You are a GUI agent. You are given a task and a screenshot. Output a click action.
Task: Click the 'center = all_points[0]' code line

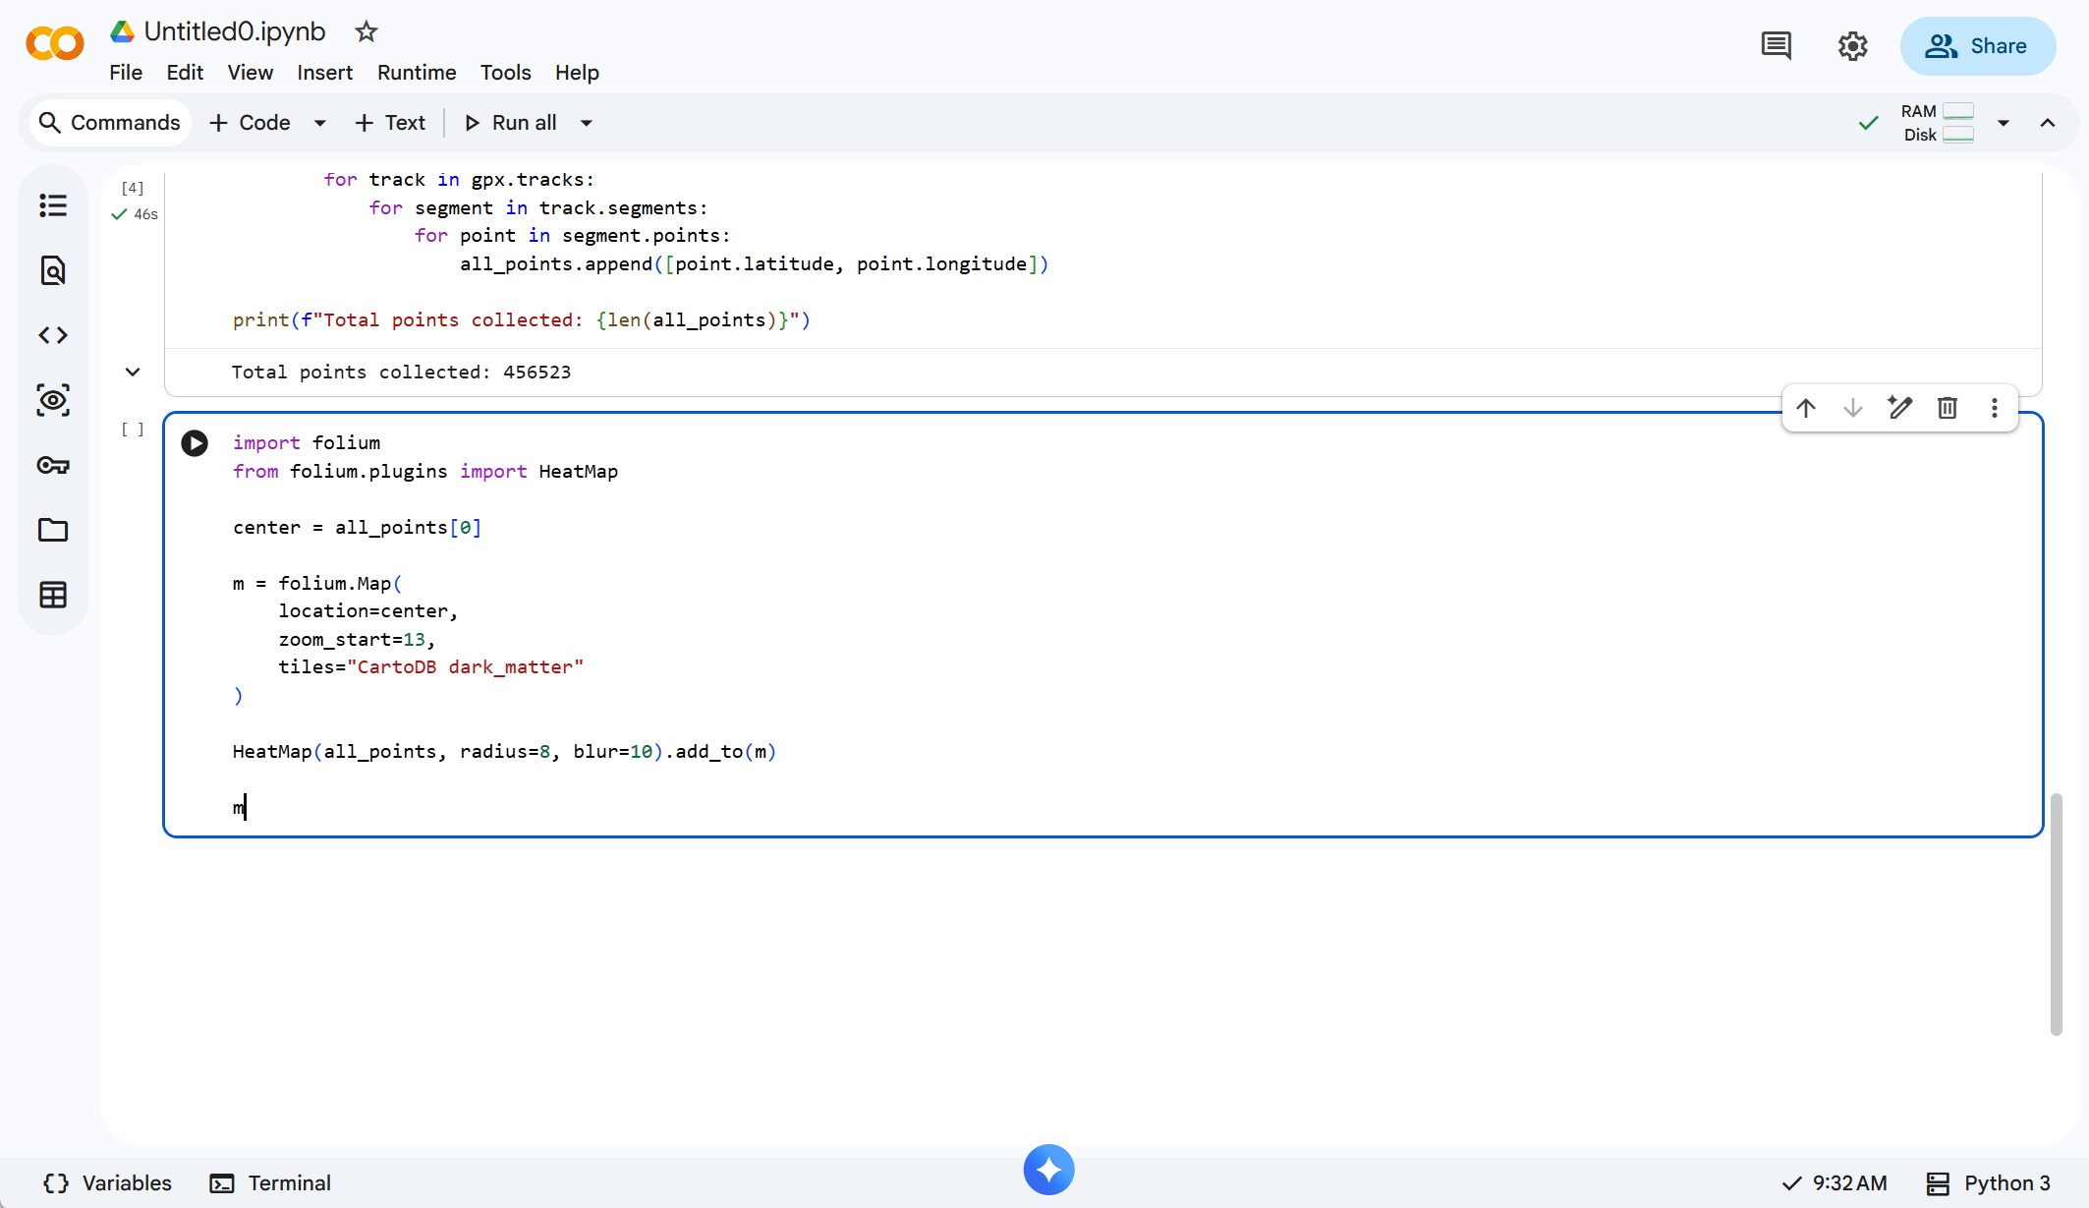coord(357,528)
